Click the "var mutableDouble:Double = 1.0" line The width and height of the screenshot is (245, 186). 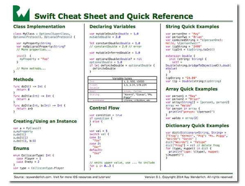[114, 34]
